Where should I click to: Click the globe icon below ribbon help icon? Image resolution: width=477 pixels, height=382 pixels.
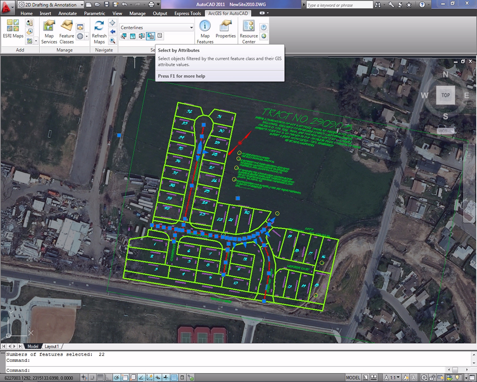(x=263, y=36)
